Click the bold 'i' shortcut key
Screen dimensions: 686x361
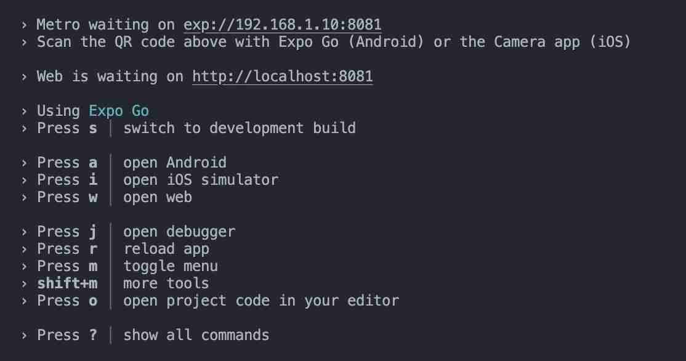[93, 180]
